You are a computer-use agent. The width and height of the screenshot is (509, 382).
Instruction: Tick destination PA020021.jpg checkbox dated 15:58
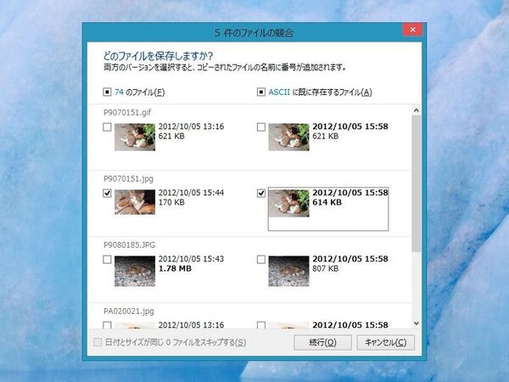tap(261, 325)
